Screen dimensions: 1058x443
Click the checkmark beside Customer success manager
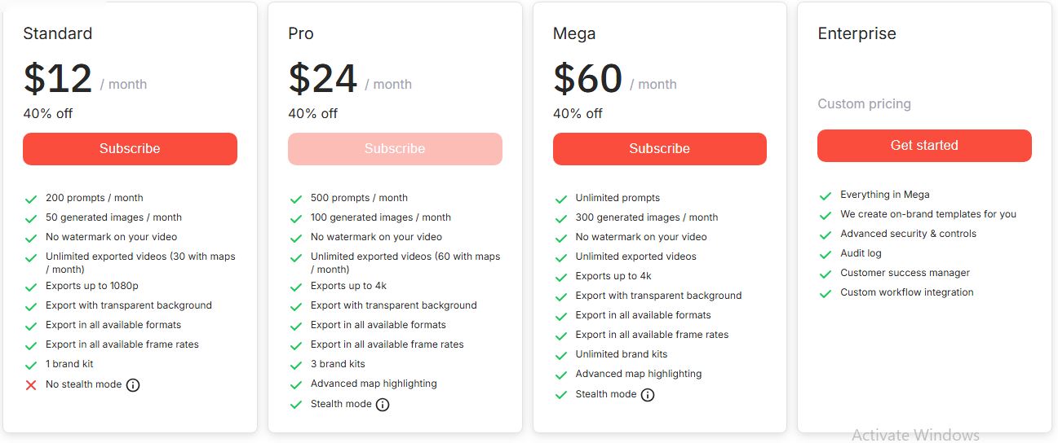[x=826, y=274]
